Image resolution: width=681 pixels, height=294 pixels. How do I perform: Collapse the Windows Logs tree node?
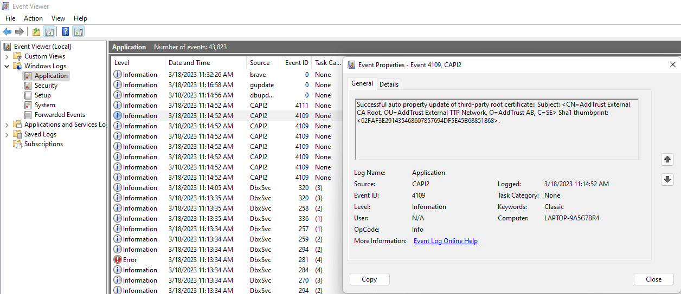tap(7, 66)
